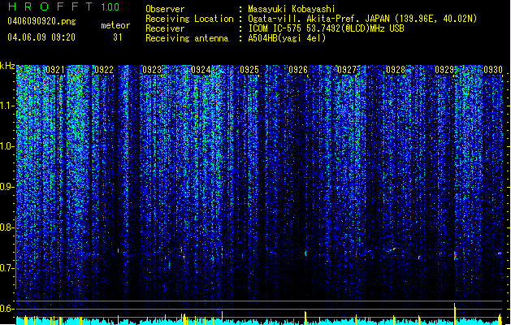Click the yellow power spike below 0926
Viewport: 511px width, 325px height.
[x=305, y=318]
